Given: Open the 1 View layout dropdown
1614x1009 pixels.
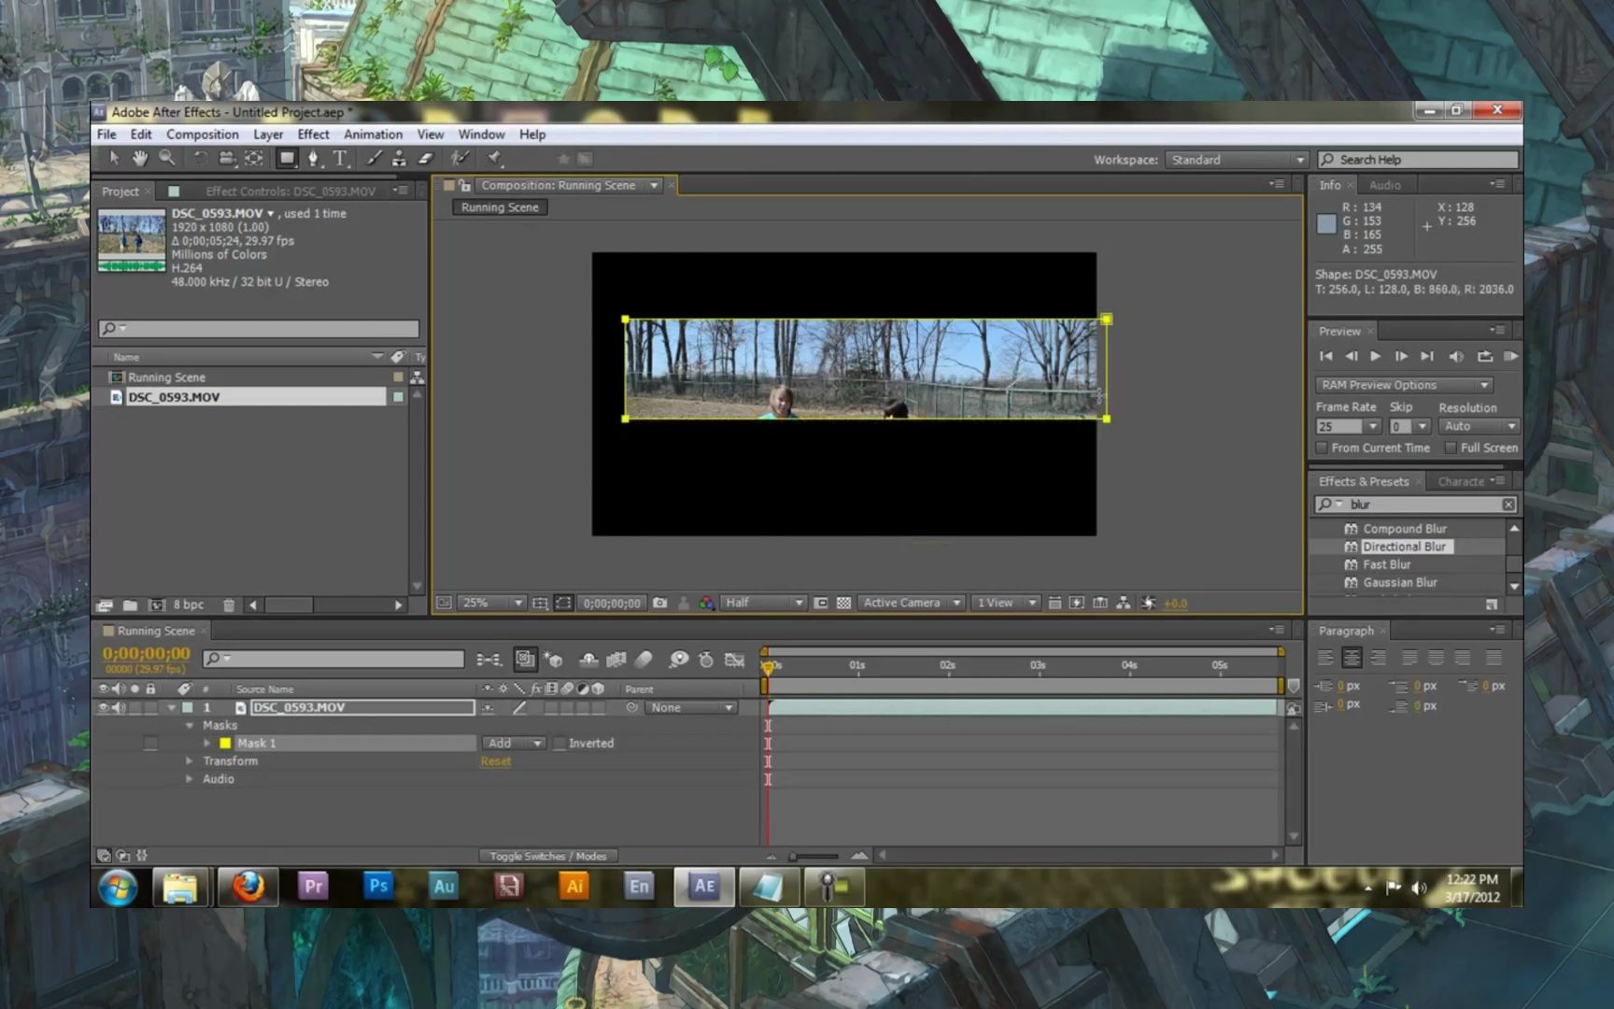Looking at the screenshot, I should (x=1005, y=604).
